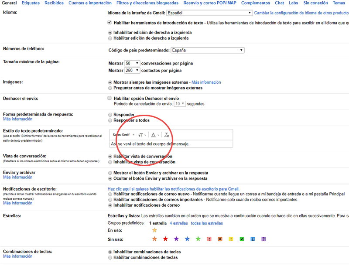Choose the yellow exclamation mark icon

click(x=231, y=239)
